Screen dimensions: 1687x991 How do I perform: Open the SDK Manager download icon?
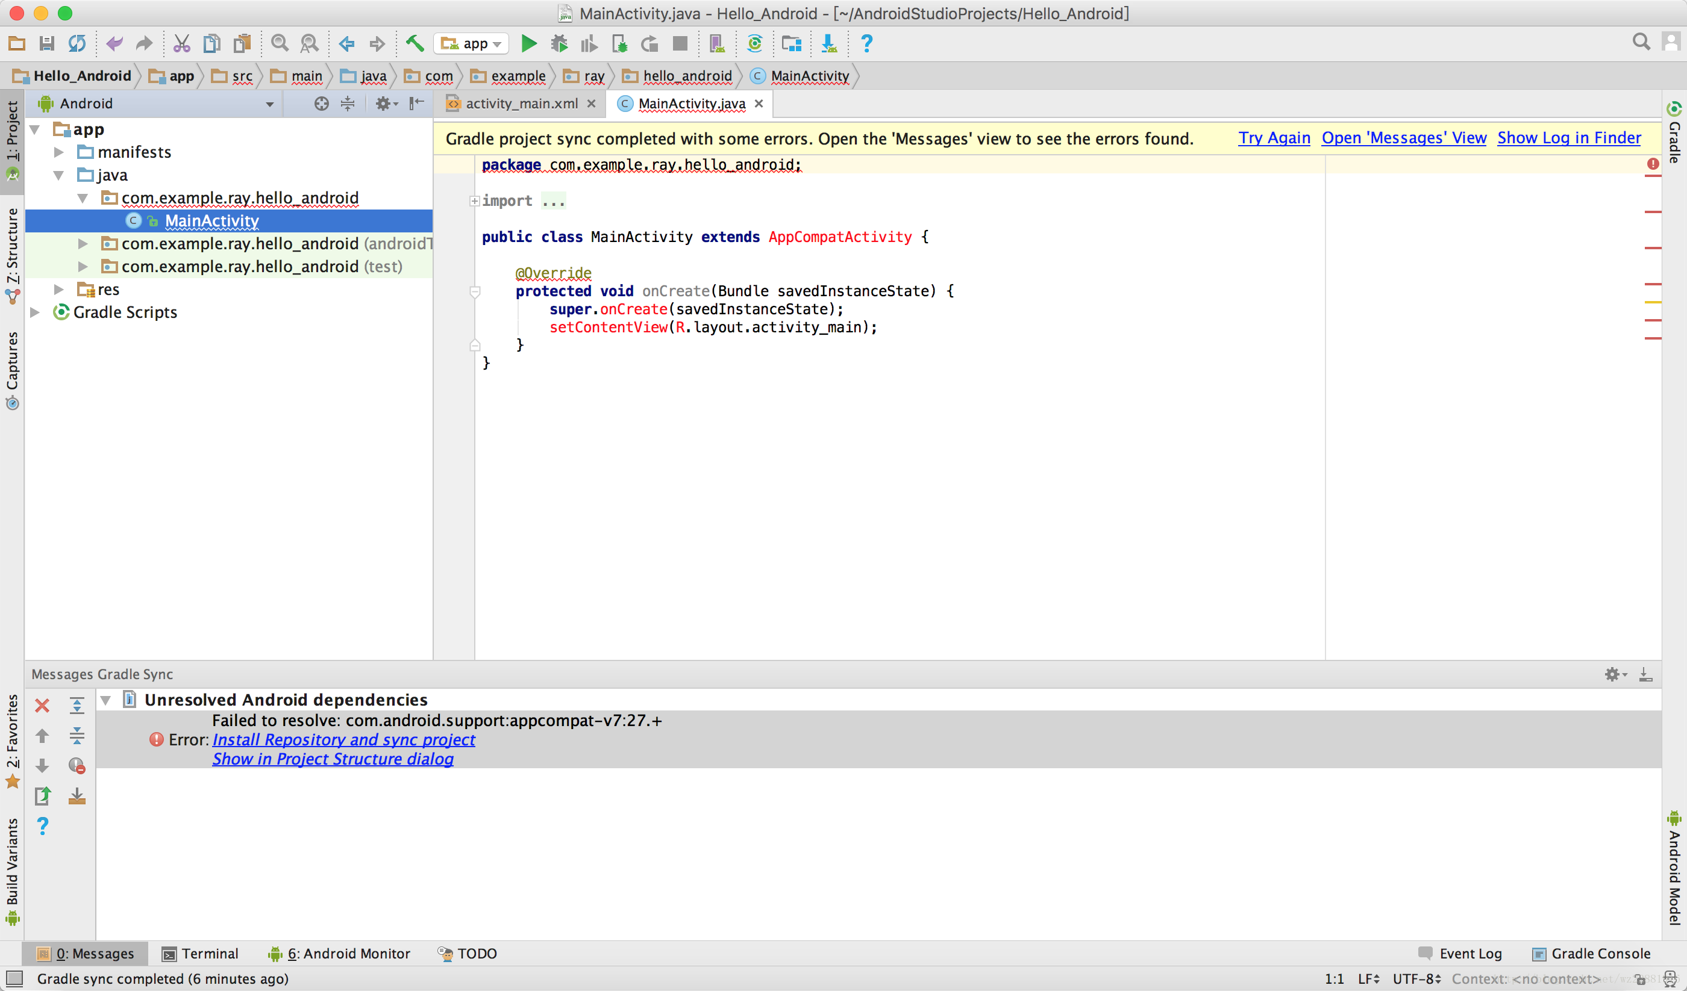829,44
